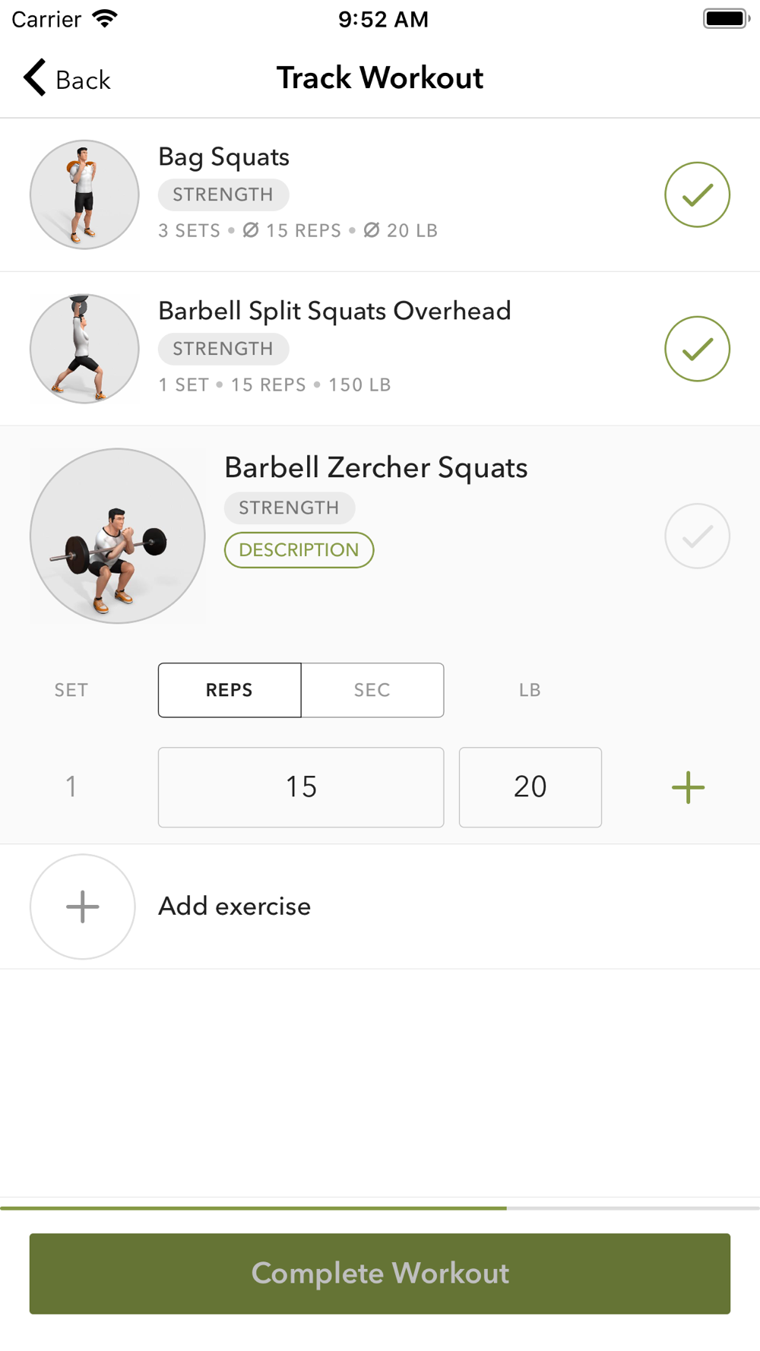
Task: Add another set with green plus icon
Action: (x=689, y=787)
